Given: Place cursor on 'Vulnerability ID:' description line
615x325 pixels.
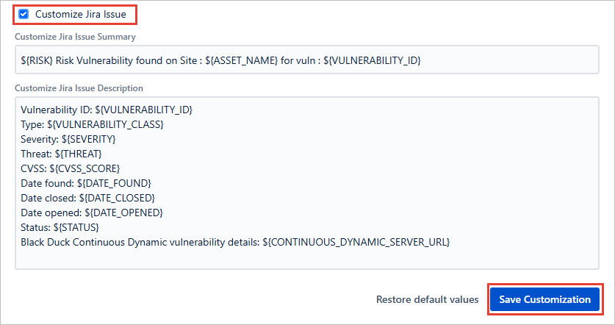Looking at the screenshot, I should pos(107,110).
